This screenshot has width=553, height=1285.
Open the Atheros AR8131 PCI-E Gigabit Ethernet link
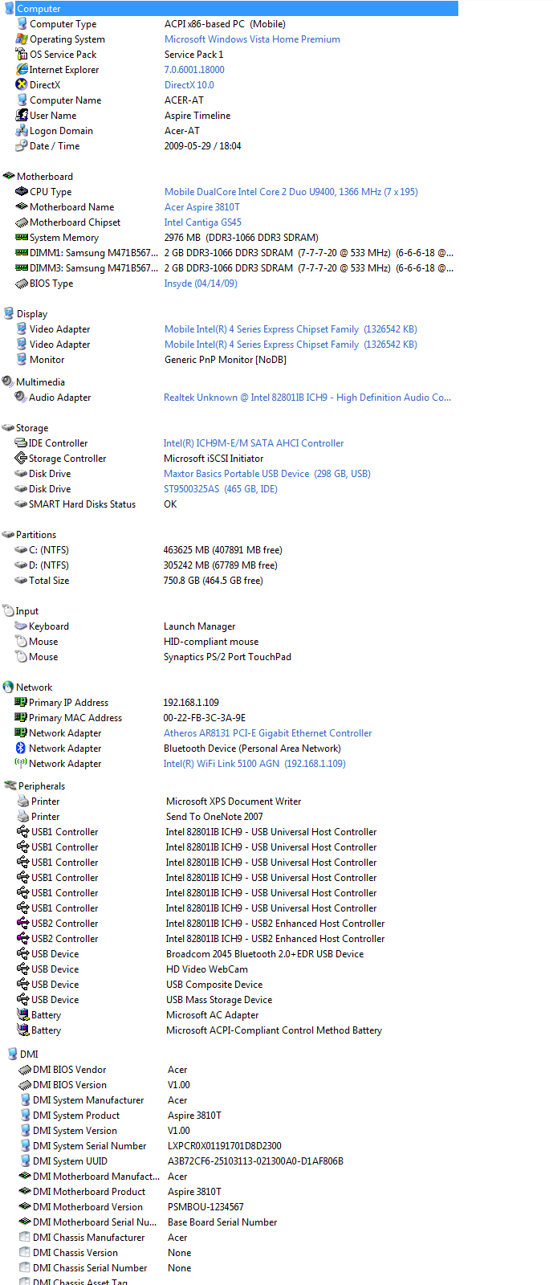268,733
